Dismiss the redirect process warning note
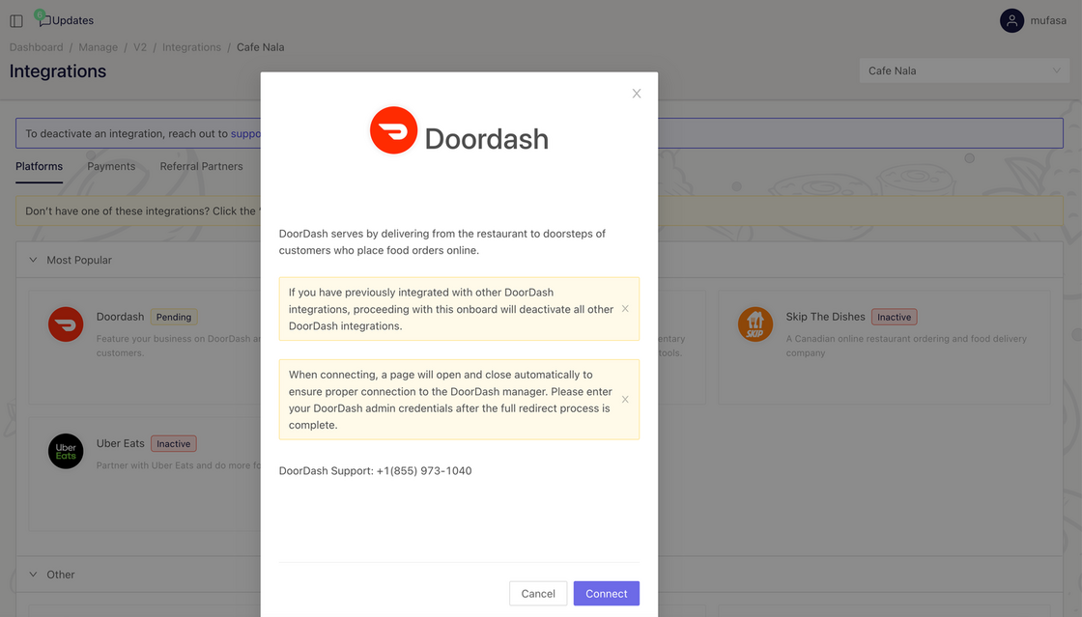The image size is (1082, 617). tap(625, 399)
